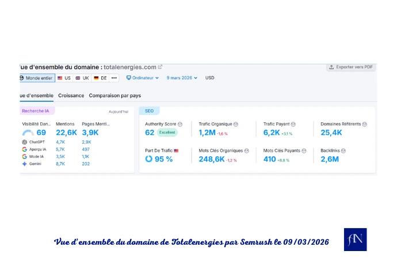397x270 pixels.
Task: Open Mode IA mentions value 3,5K
Action: click(x=60, y=157)
